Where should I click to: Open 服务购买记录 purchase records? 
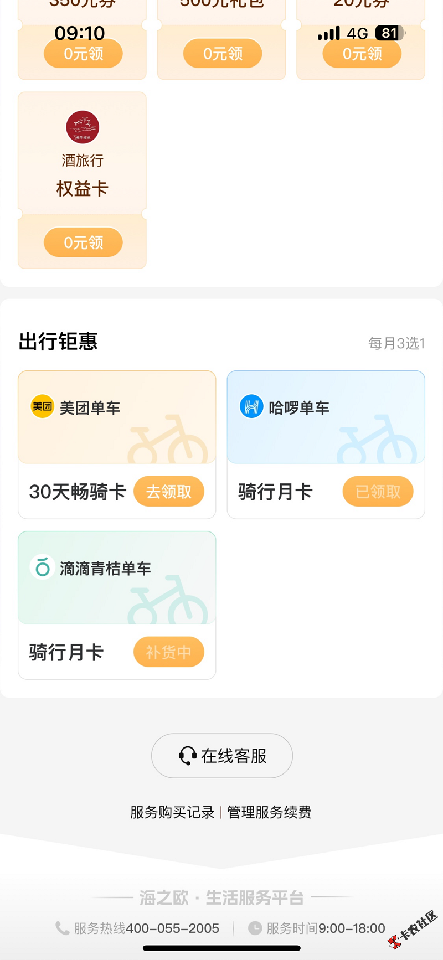pyautogui.click(x=172, y=812)
